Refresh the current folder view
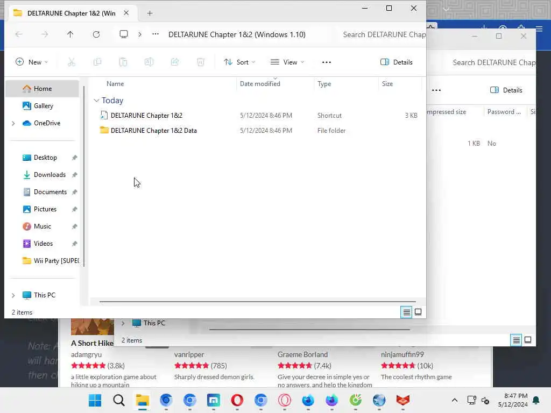This screenshot has height=413, width=551. click(96, 34)
